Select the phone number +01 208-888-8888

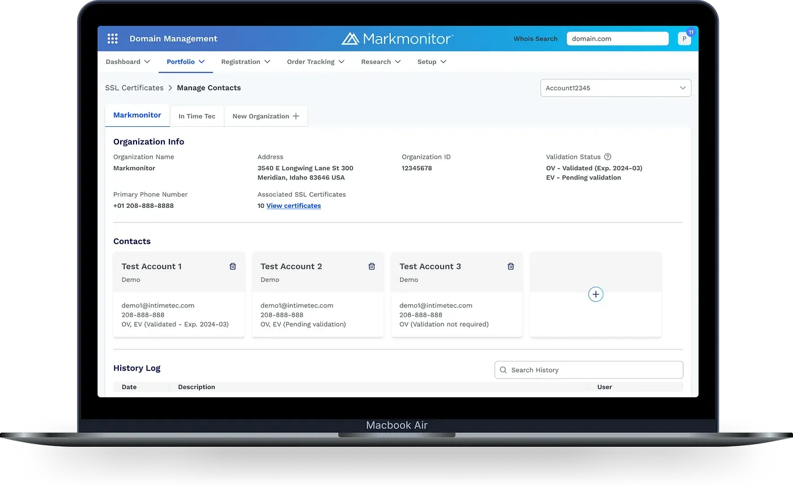pos(143,206)
